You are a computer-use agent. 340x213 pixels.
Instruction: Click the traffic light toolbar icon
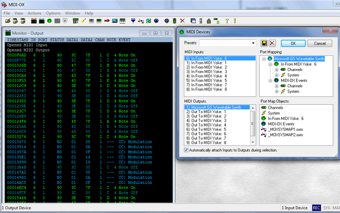pos(175,21)
